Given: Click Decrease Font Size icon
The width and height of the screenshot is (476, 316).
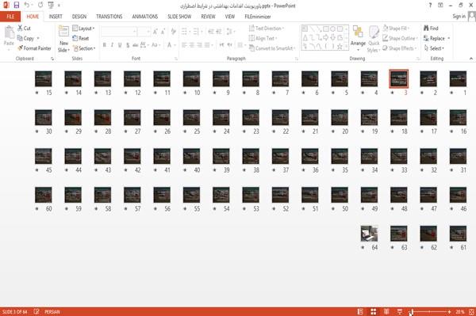Looking at the screenshot, I should click(x=163, y=32).
